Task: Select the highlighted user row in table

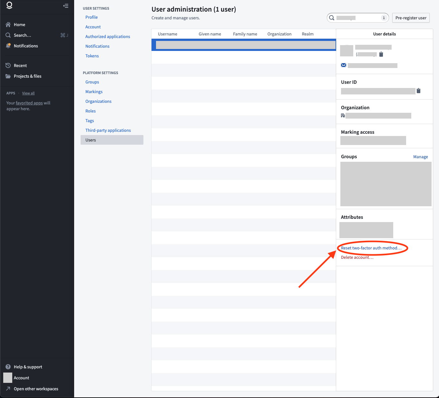Action: [x=244, y=45]
